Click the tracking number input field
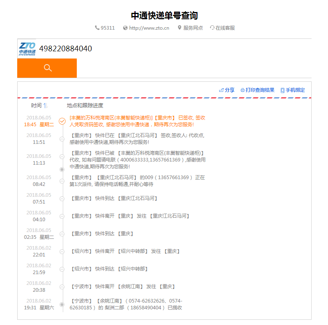The image size is (328, 325). (174, 48)
